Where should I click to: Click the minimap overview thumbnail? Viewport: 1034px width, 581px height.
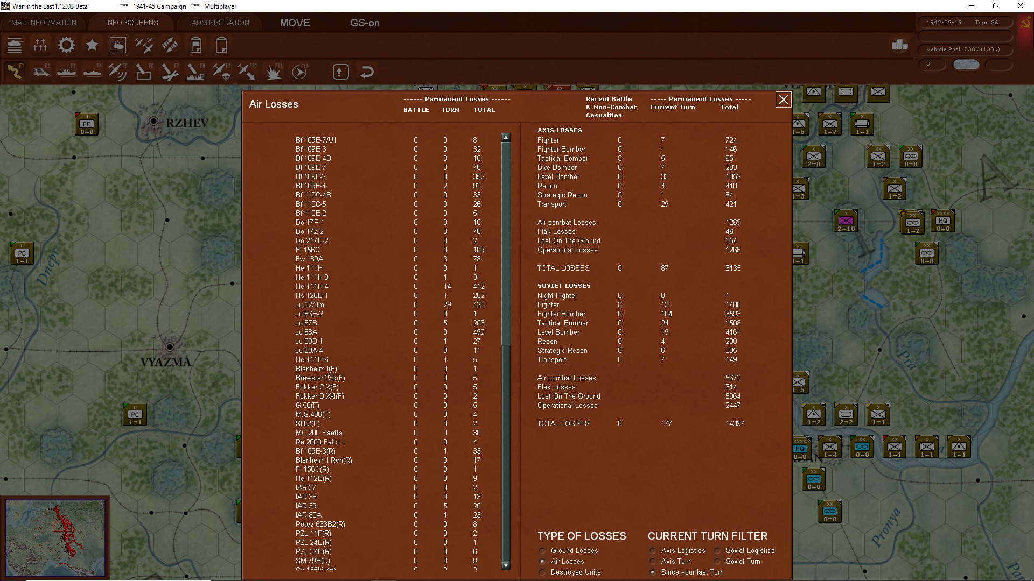point(55,537)
